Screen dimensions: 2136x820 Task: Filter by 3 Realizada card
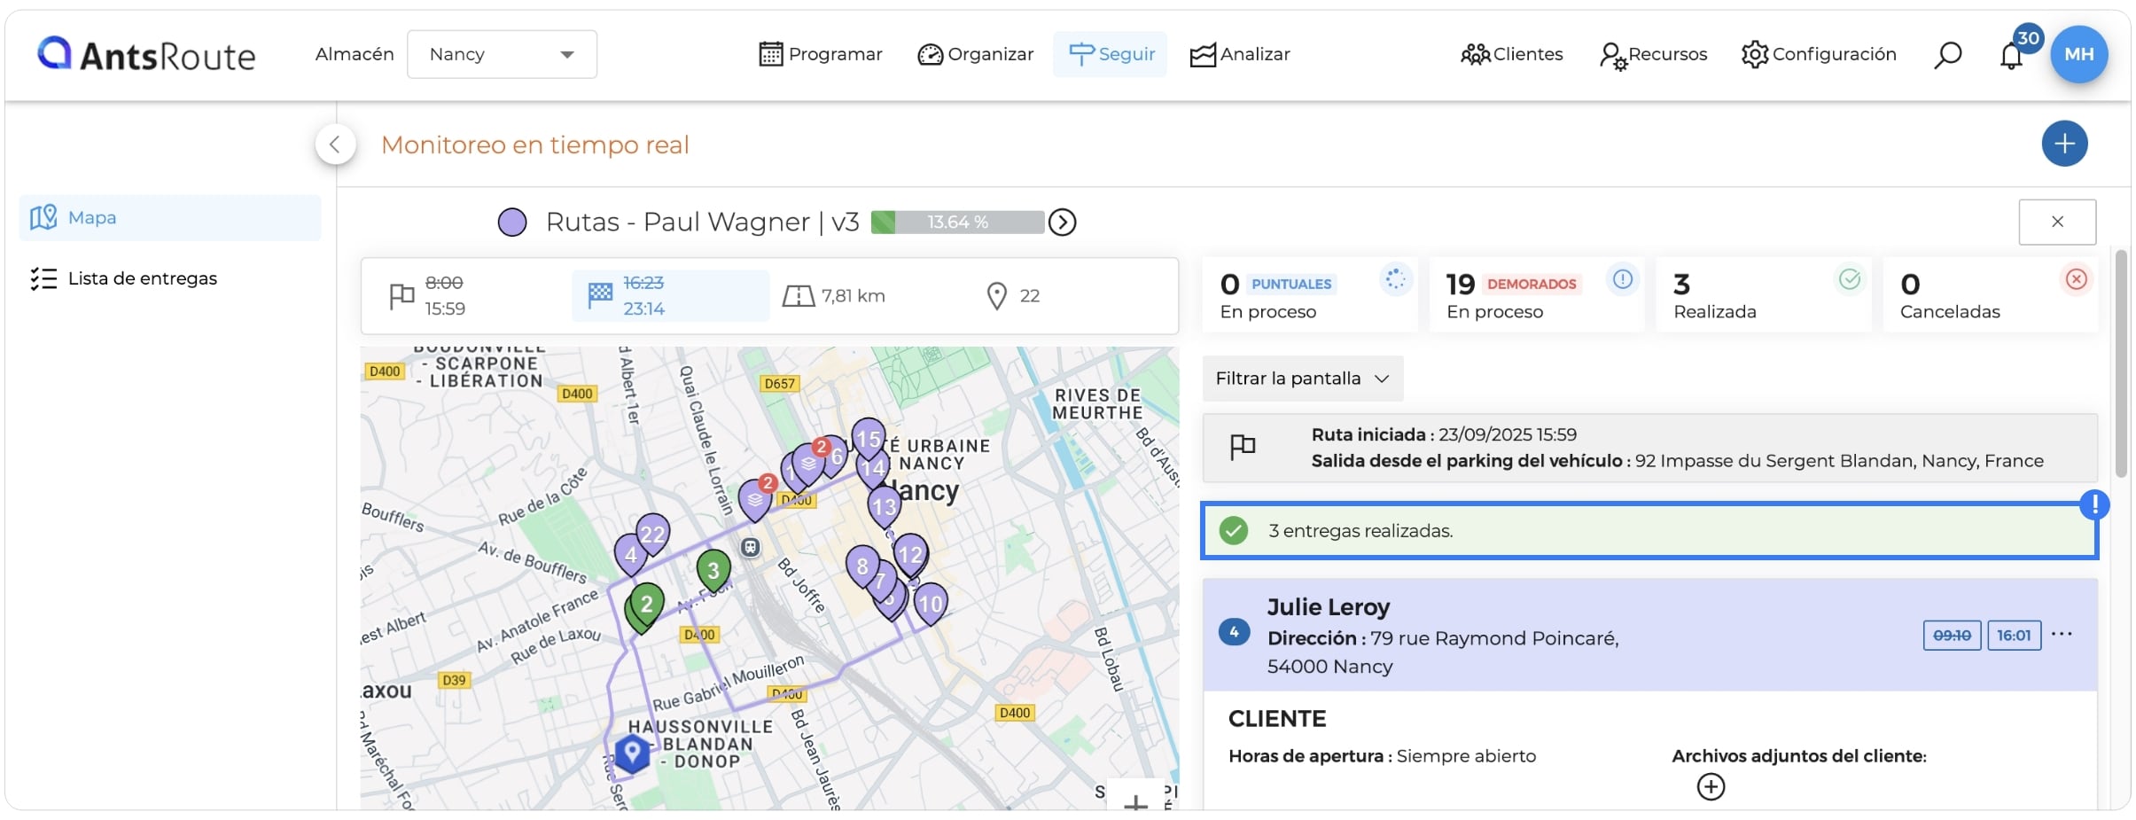click(1763, 295)
